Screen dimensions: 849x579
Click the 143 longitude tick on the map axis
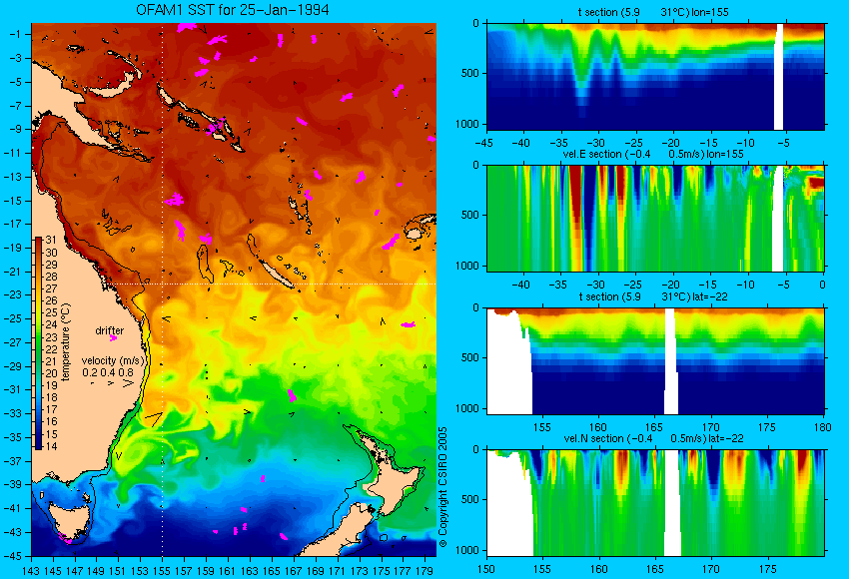coord(31,570)
